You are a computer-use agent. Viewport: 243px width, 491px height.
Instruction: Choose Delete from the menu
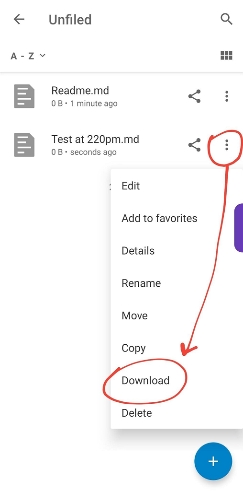[x=177, y=413]
